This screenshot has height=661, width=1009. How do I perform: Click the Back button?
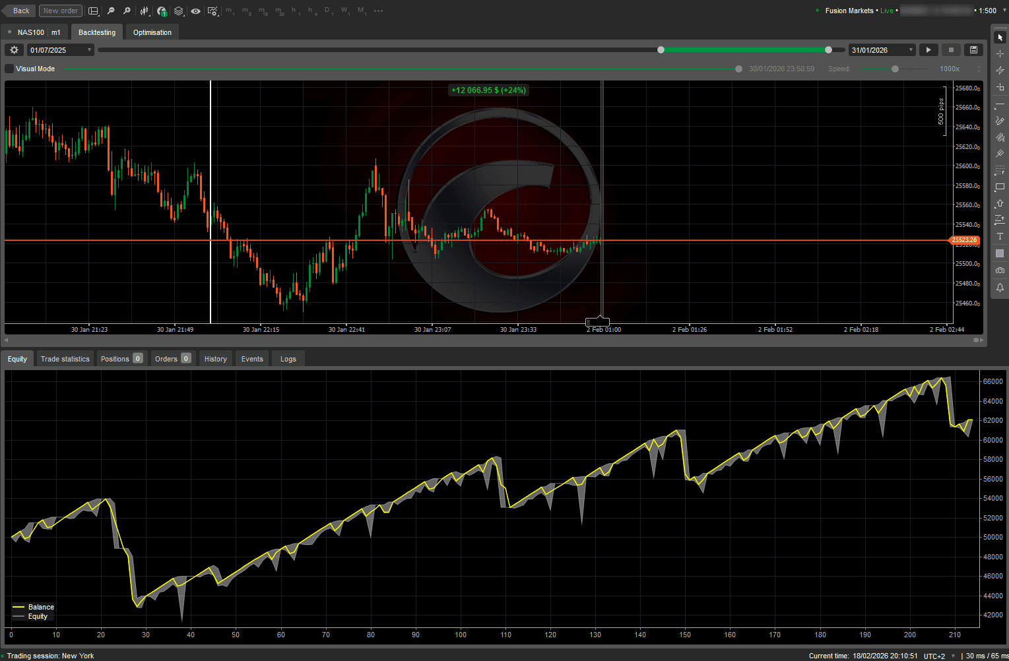[18, 11]
